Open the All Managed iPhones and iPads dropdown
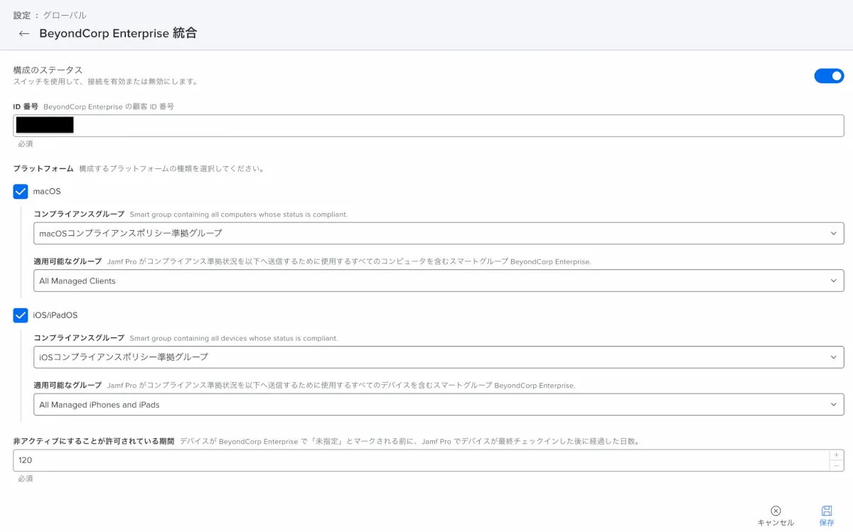This screenshot has width=853, height=532. (x=439, y=405)
